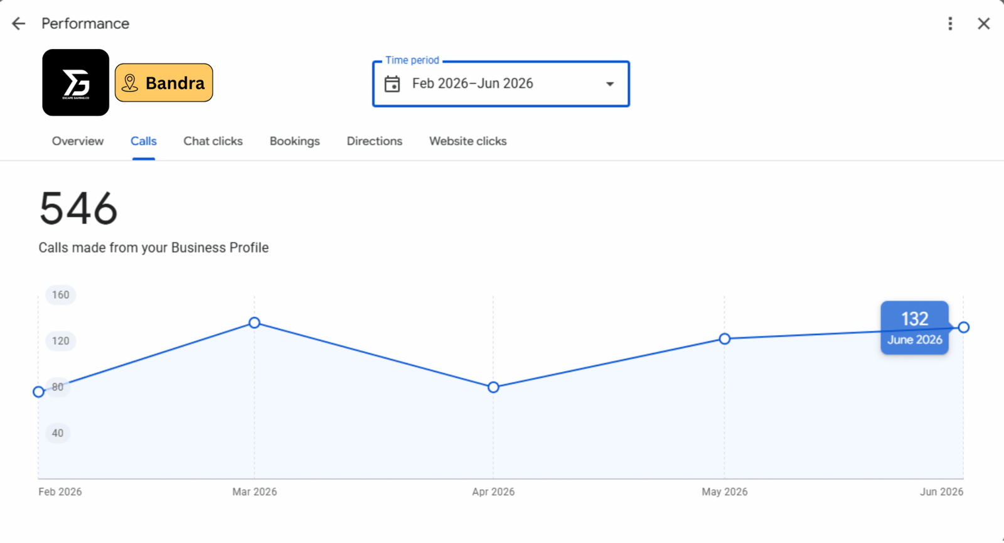
Task: Open the Chat clicks tab
Action: tap(213, 141)
